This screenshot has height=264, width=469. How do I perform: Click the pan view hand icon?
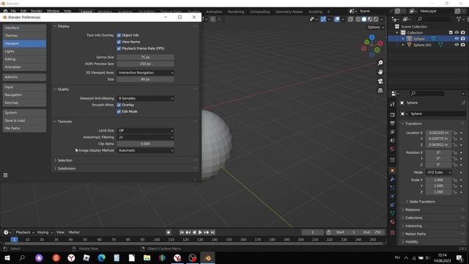click(380, 72)
